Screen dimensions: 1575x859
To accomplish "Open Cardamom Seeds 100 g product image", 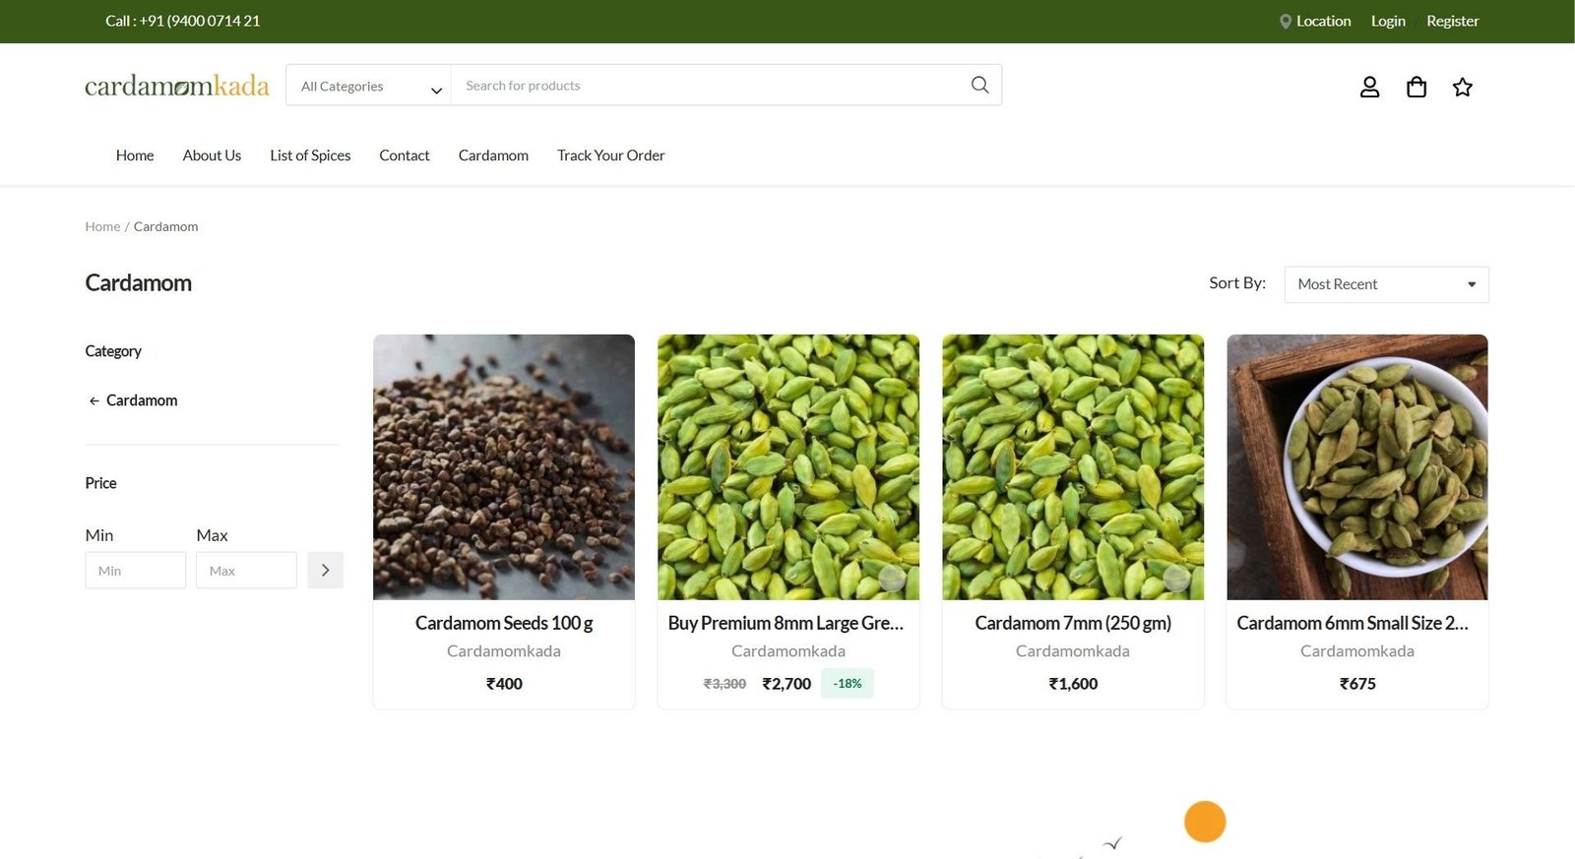I will click(x=504, y=467).
